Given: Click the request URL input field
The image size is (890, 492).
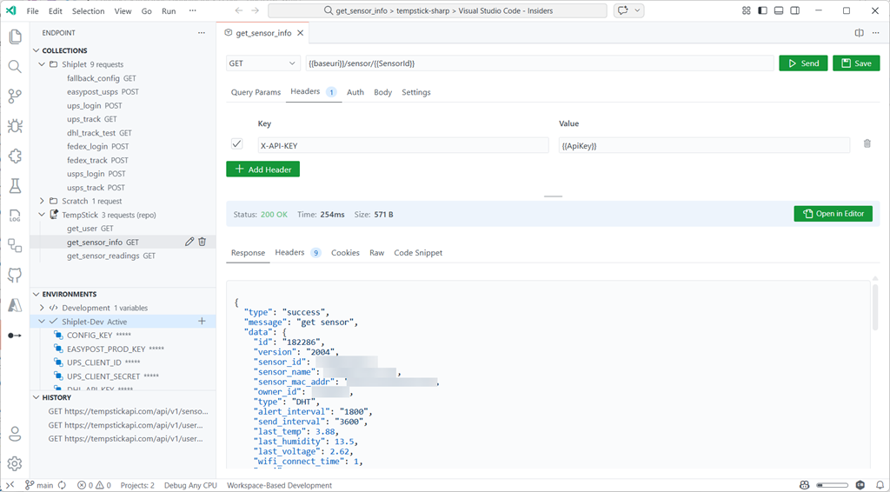Looking at the screenshot, I should [540, 63].
